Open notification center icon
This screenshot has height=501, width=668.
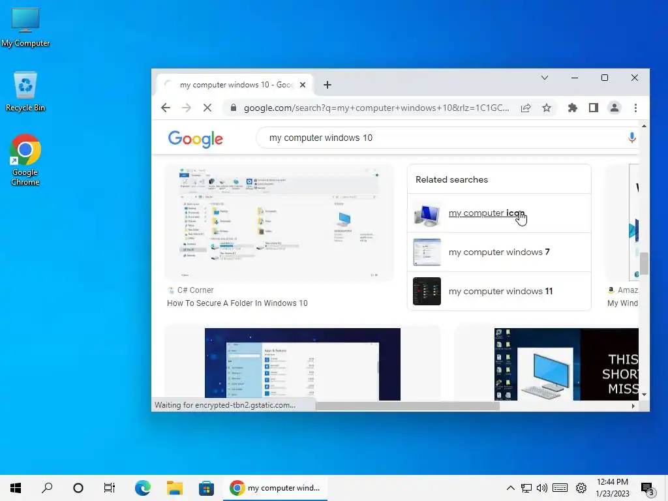pyautogui.click(x=648, y=489)
